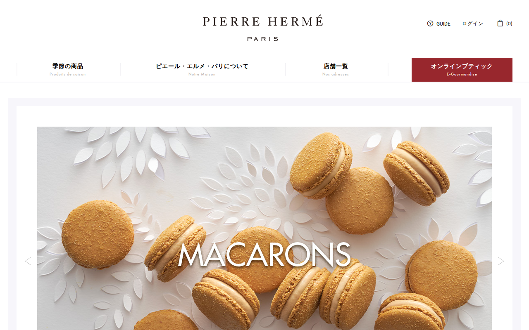
Task: Click the cart item count (0)
Action: click(509, 24)
